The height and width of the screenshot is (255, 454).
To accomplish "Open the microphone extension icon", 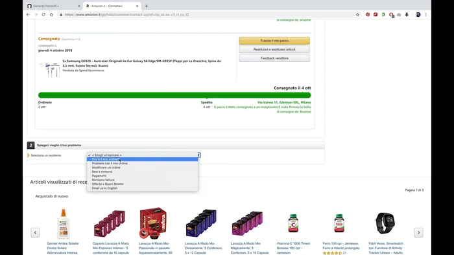I will click(407, 14).
